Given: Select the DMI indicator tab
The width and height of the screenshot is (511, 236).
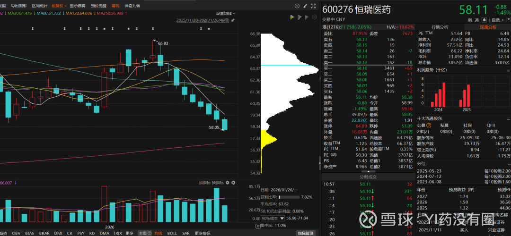Looking at the screenshot, I should click(x=58, y=233).
